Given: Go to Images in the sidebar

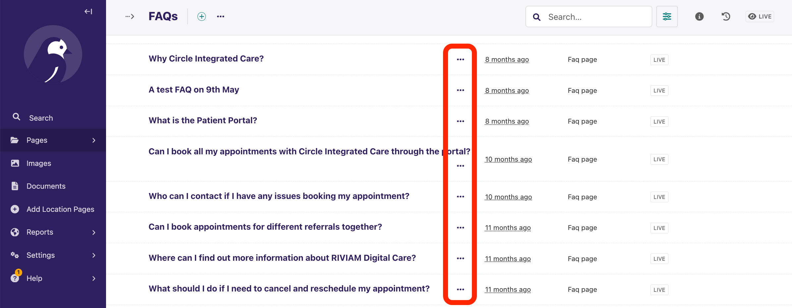Looking at the screenshot, I should 39,163.
